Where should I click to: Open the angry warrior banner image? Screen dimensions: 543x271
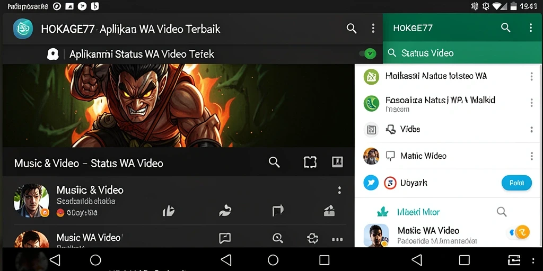178,105
